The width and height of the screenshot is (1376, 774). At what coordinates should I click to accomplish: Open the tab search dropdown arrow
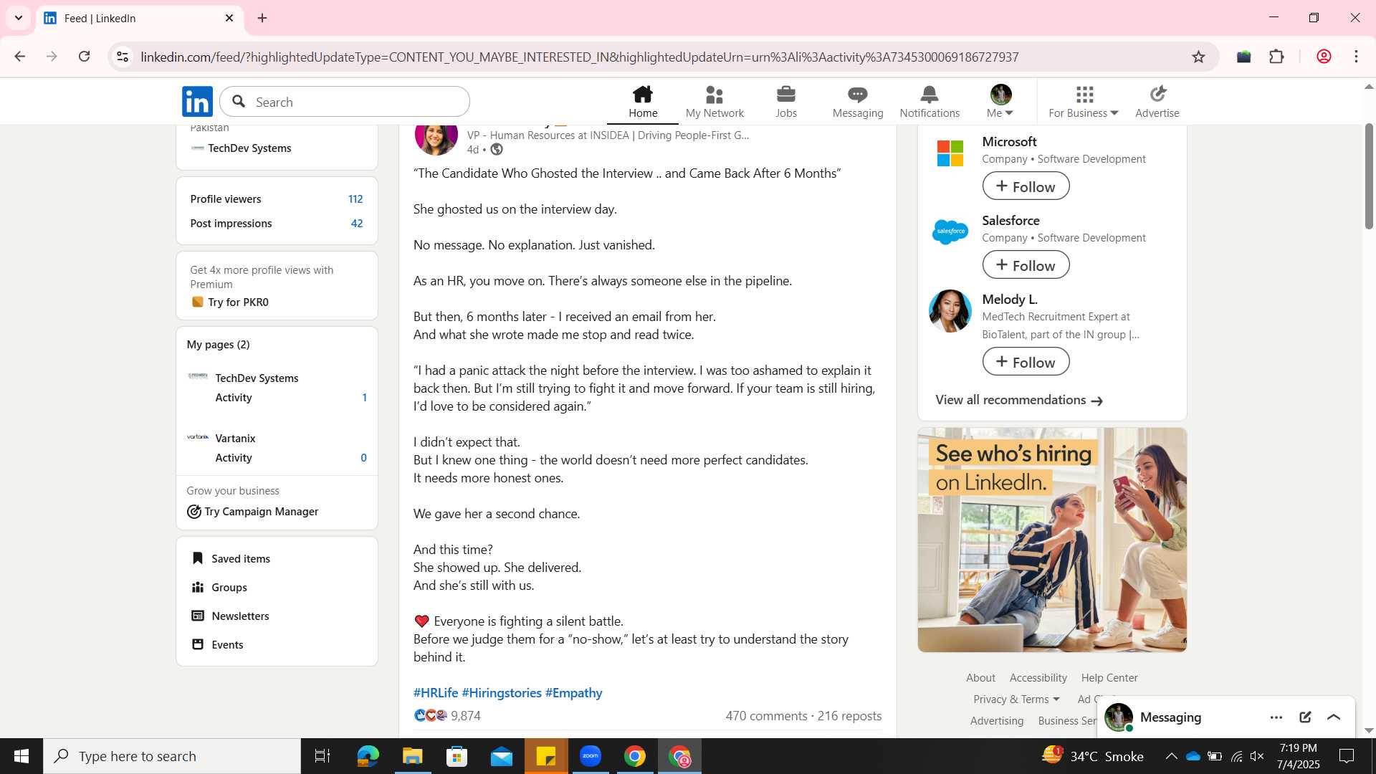(x=19, y=18)
